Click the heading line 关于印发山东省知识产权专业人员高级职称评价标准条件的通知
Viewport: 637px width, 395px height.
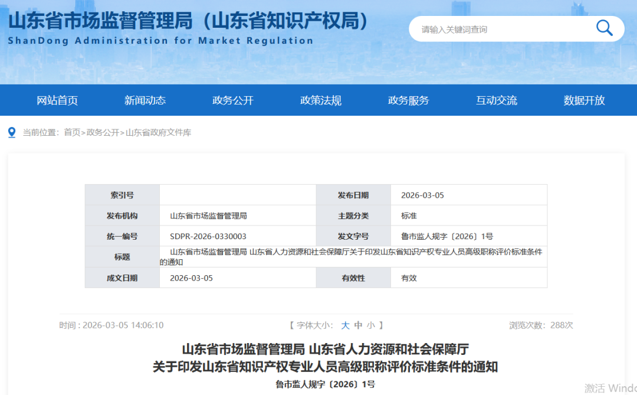pyautogui.click(x=325, y=367)
